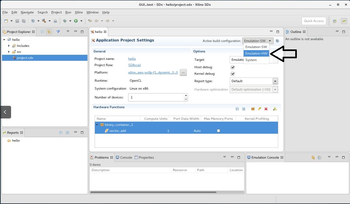Toggle Max Memory Ports checkbox for vector_add

(x=219, y=131)
